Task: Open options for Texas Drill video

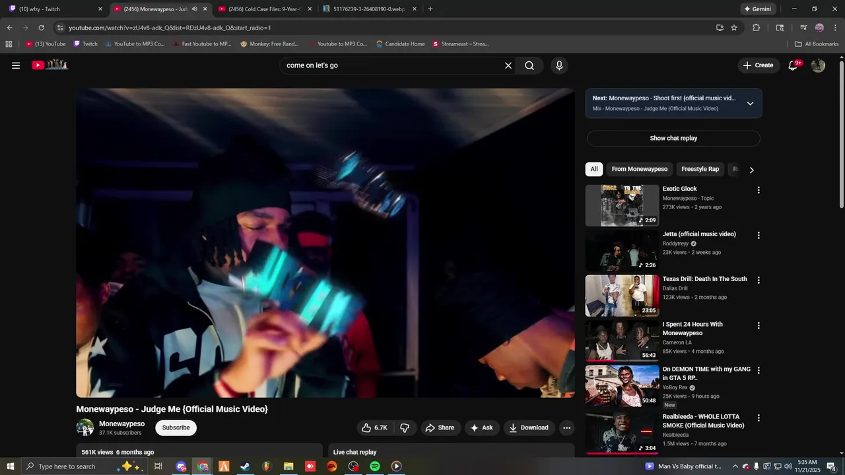Action: click(x=758, y=280)
